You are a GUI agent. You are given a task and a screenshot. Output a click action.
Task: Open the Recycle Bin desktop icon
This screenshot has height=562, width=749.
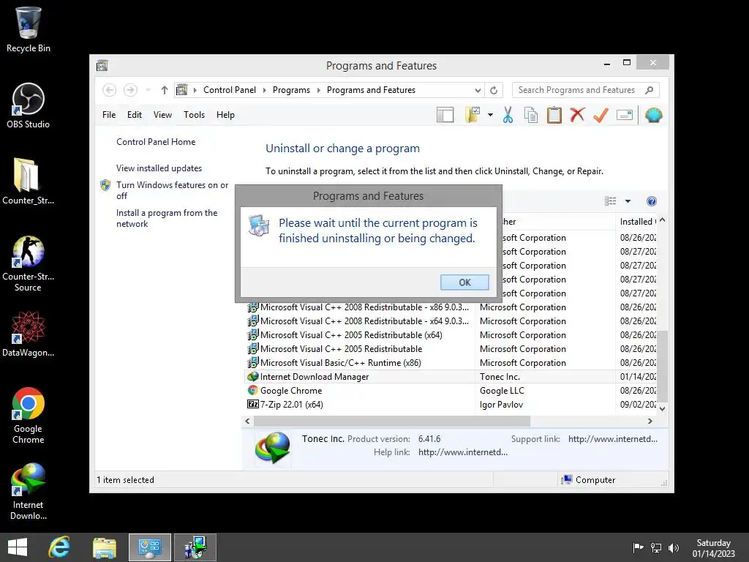pyautogui.click(x=29, y=29)
